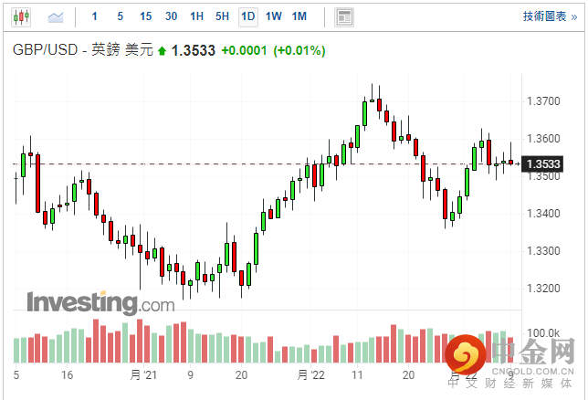
Task: Select the 15 minute timeframe
Action: tap(145, 16)
